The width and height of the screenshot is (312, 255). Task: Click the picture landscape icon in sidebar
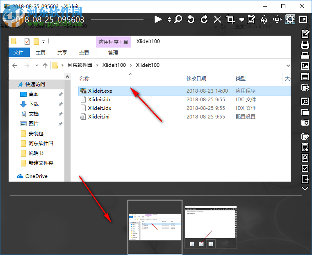[x=305, y=66]
